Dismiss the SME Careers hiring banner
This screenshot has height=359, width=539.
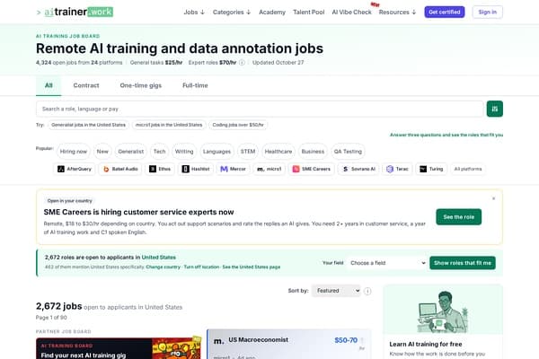[x=493, y=198]
